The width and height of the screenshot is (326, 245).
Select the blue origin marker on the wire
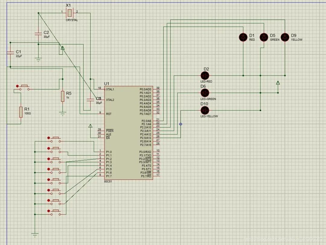click(x=181, y=124)
